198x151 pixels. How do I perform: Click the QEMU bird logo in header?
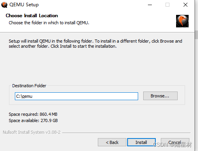tap(182, 21)
